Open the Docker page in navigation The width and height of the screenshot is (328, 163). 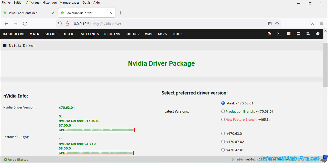(x=133, y=34)
